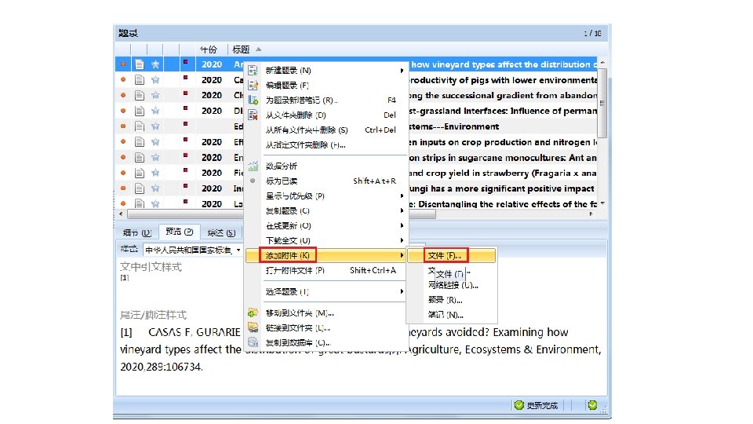Viewport: 753px width, 424px height.
Task: Toggle star for 'inputs on crop production' record
Action: [x=155, y=142]
